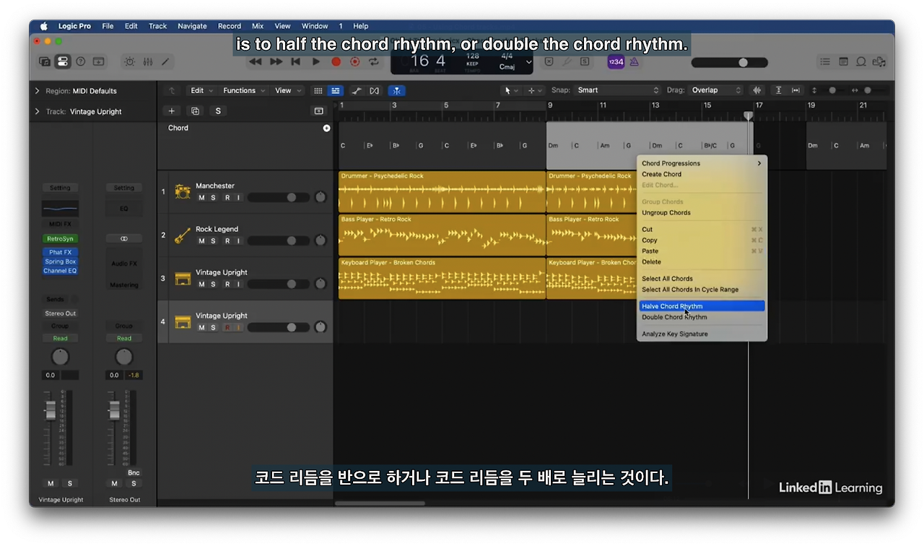Mute the Manchester drummer track
The image size is (924, 546).
[201, 197]
